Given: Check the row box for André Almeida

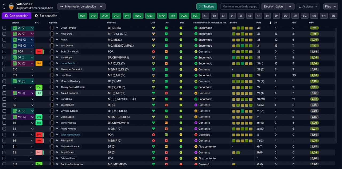Looking at the screenshot, I should pyautogui.click(x=4, y=129).
